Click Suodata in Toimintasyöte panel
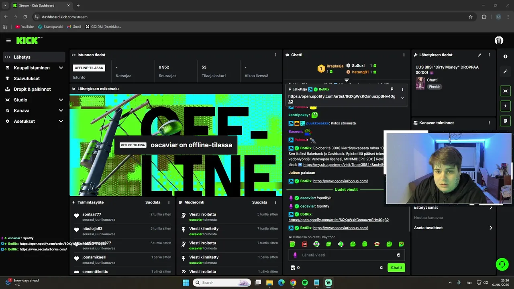The width and height of the screenshot is (514, 289). (x=153, y=202)
